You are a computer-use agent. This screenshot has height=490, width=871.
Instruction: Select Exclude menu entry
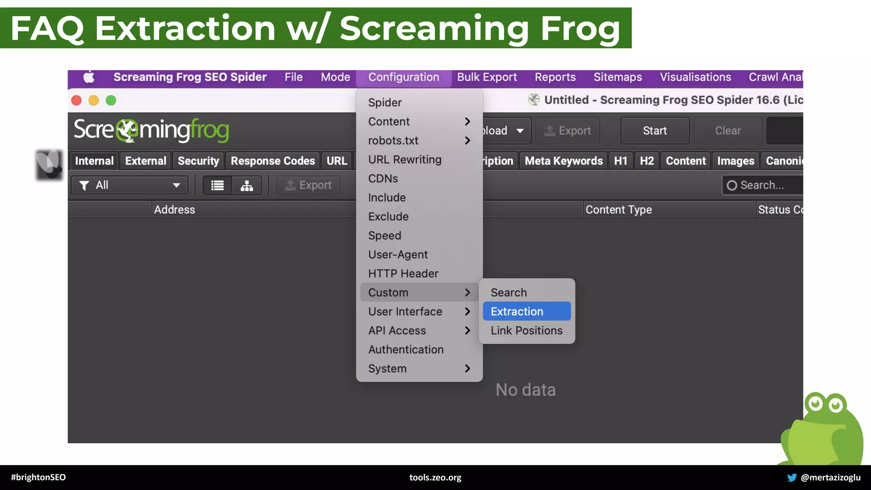[x=419, y=217]
